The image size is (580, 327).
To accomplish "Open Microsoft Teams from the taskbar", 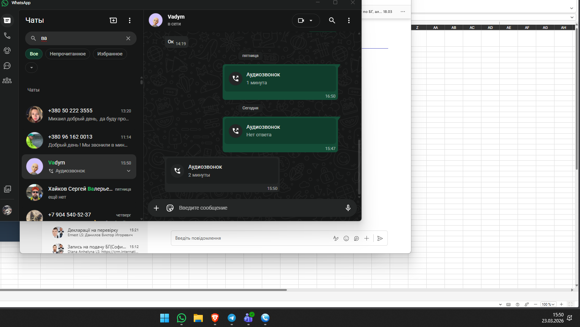I will [249, 318].
